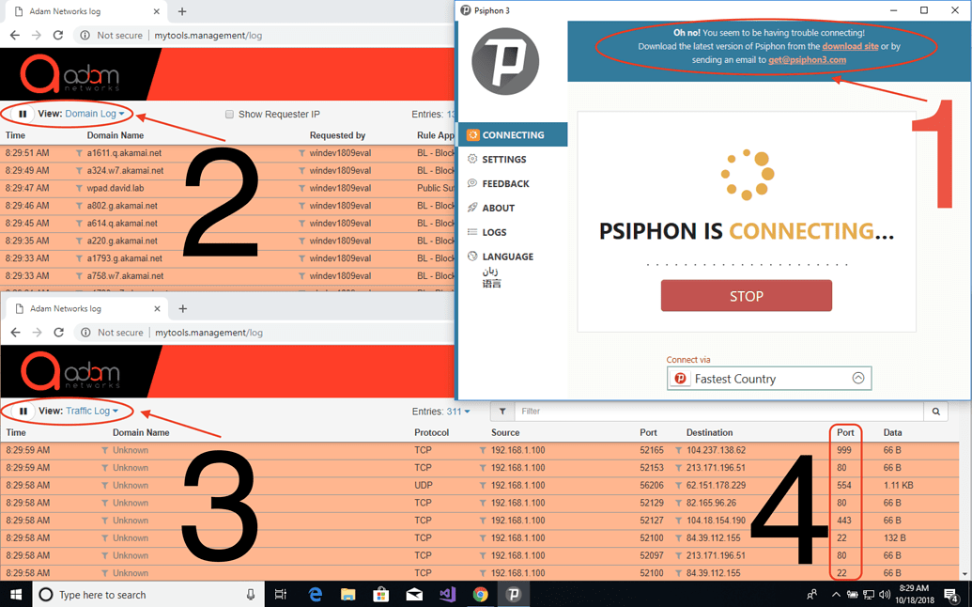This screenshot has width=972, height=607.
Task: Open the Traffic Log view dropdown
Action: tap(92, 411)
